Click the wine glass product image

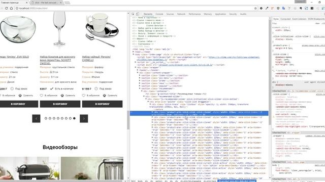point(59,29)
